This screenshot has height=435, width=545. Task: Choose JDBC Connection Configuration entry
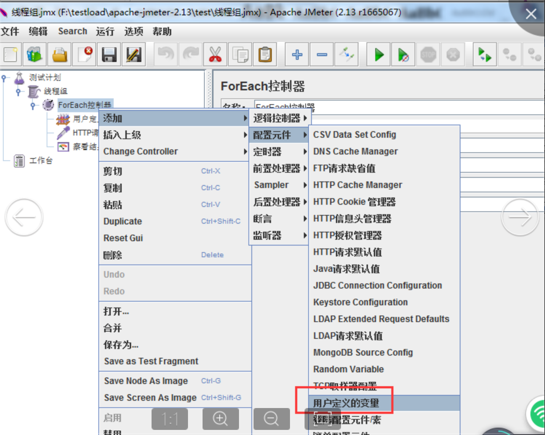point(384,285)
